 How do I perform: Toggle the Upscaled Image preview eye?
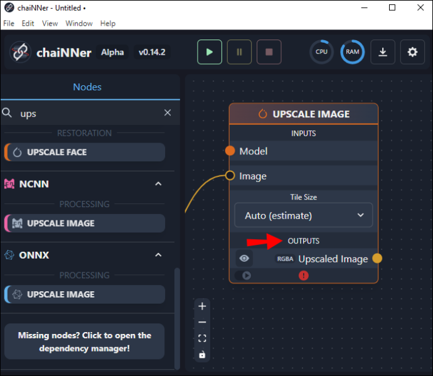coord(244,259)
